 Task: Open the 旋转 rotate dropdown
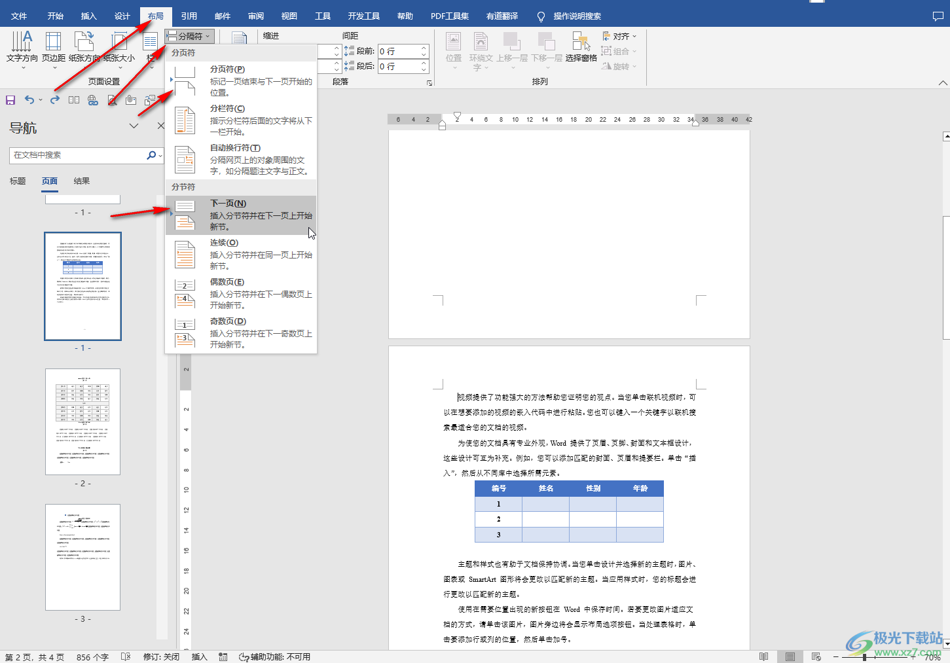coord(619,66)
